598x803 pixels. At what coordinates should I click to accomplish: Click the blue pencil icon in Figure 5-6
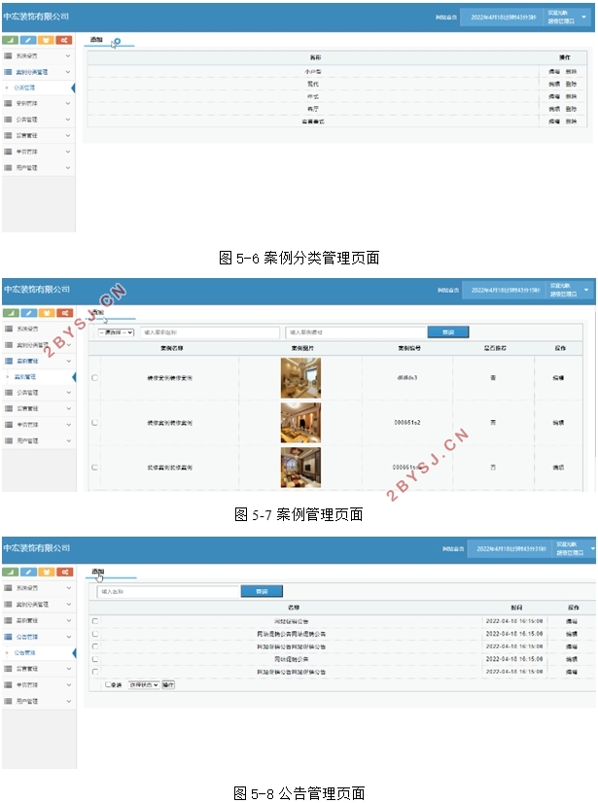[x=28, y=40]
